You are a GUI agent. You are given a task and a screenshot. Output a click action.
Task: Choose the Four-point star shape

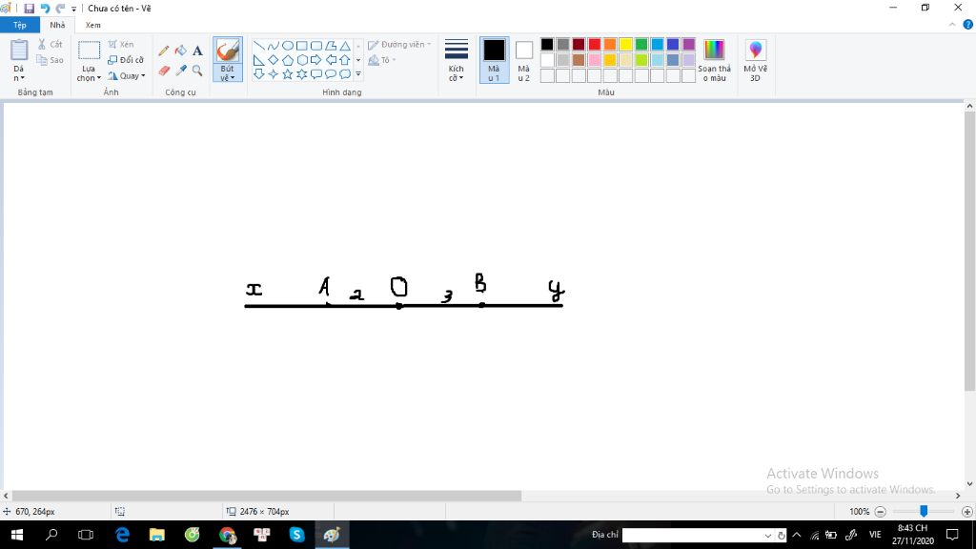tap(274, 74)
